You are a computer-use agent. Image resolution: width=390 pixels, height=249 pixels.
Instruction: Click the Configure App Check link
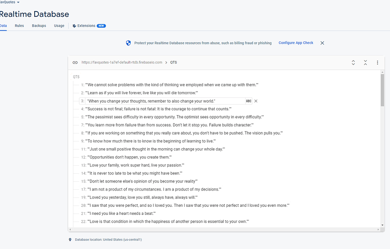[x=295, y=43]
